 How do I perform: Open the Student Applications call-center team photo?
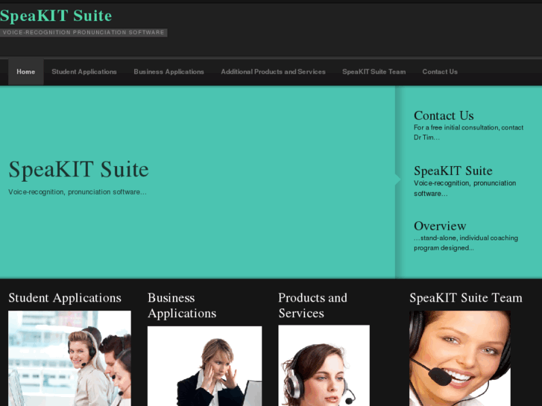(x=69, y=358)
